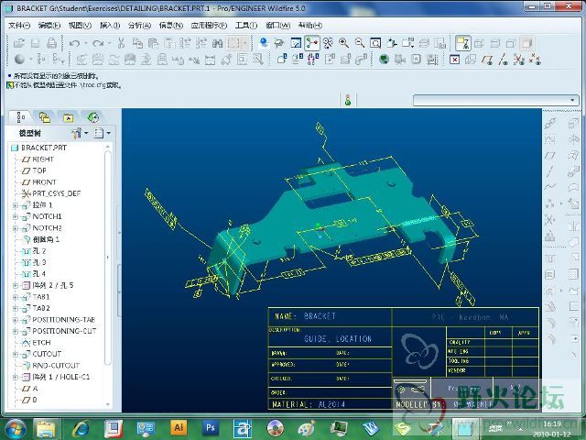Open the Help menu
The height and width of the screenshot is (440, 586).
[310, 25]
